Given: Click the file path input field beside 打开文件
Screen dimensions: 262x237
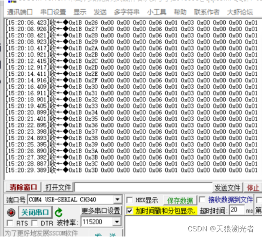Looking at the screenshot, I should 143,187.
